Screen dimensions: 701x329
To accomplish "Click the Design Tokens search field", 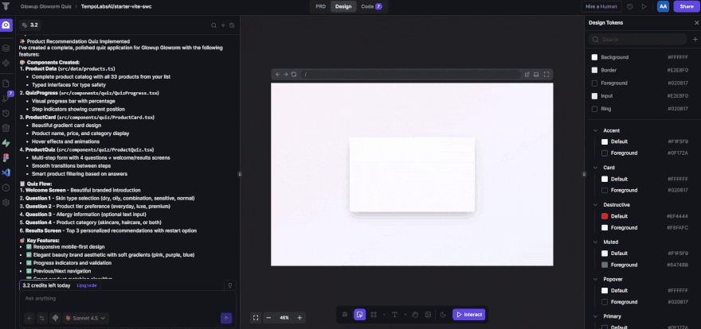I will (x=637, y=39).
